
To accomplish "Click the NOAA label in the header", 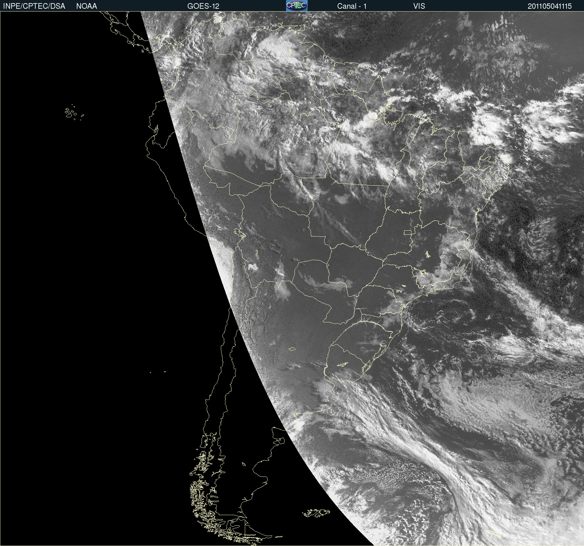I will tap(87, 6).
